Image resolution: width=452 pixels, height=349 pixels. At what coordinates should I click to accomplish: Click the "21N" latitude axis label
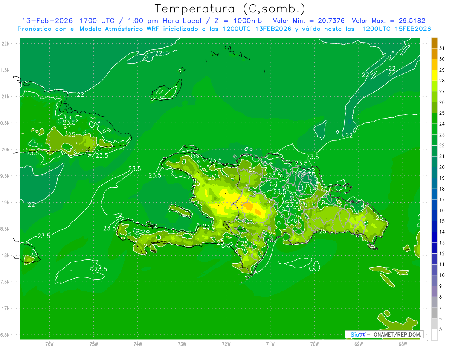tap(6, 96)
